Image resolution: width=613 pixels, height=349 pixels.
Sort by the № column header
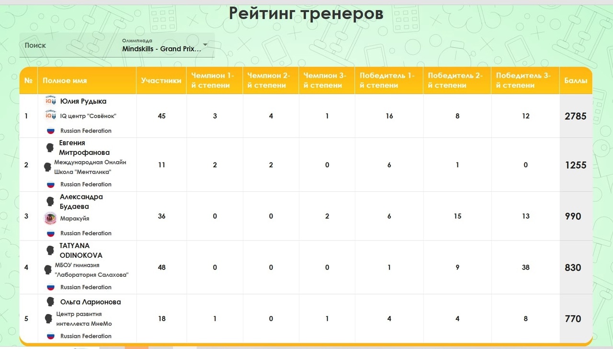(28, 80)
